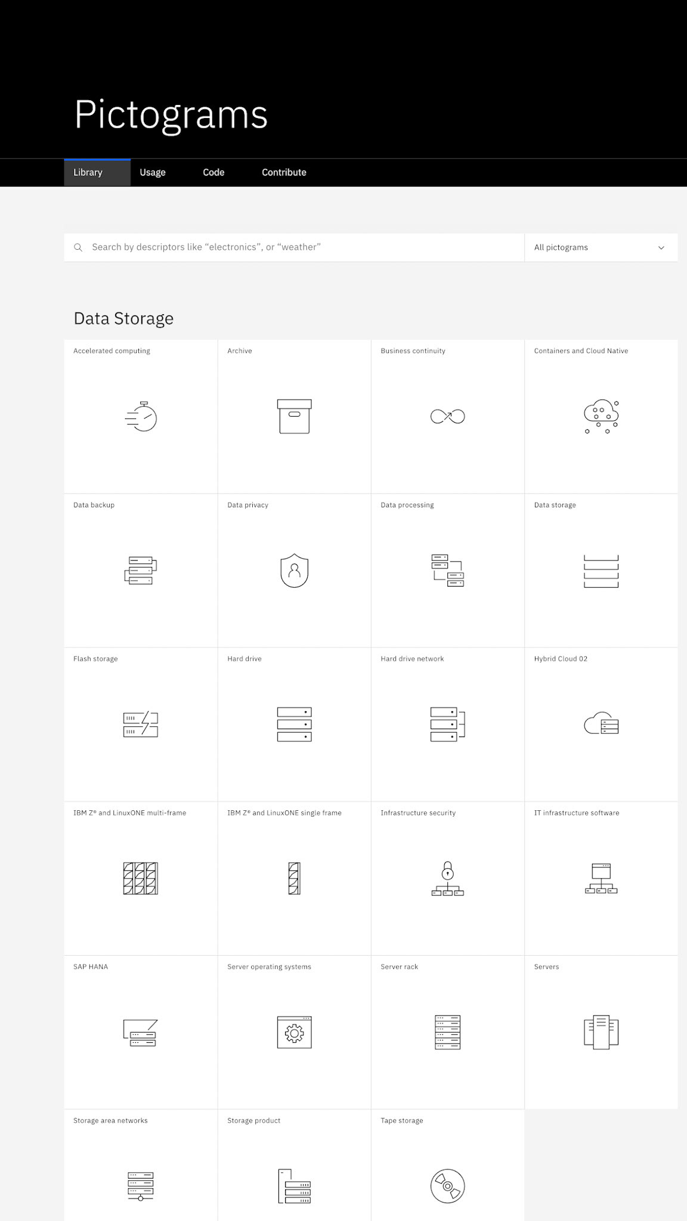Open the Infrastructure security padlock pictogram
Screen dimensions: 687x1221
pos(448,878)
